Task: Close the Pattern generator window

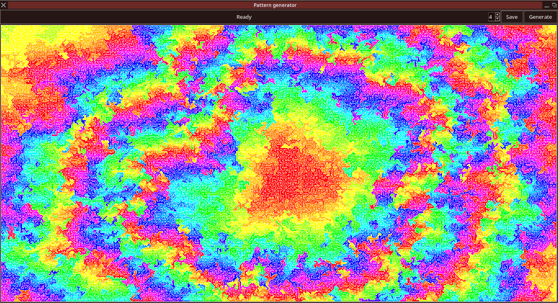Action: pyautogui.click(x=3, y=5)
